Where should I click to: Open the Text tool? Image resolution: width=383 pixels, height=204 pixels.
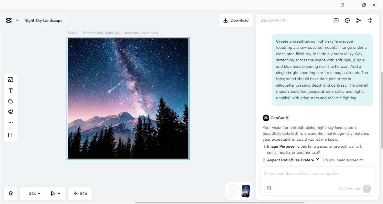[10, 90]
